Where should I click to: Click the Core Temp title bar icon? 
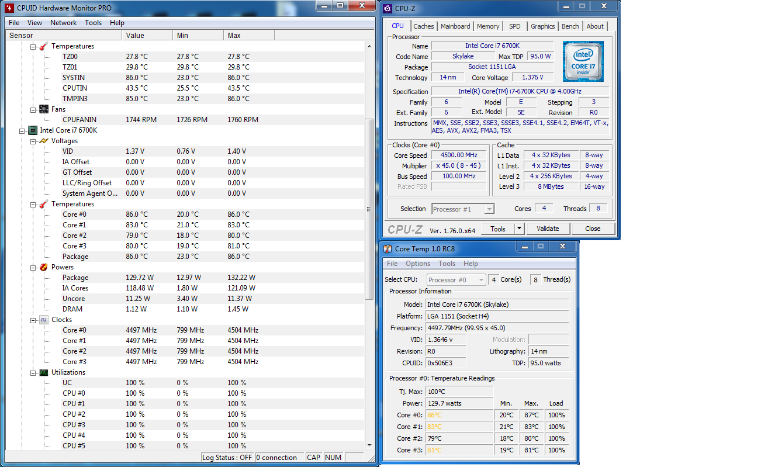[388, 249]
